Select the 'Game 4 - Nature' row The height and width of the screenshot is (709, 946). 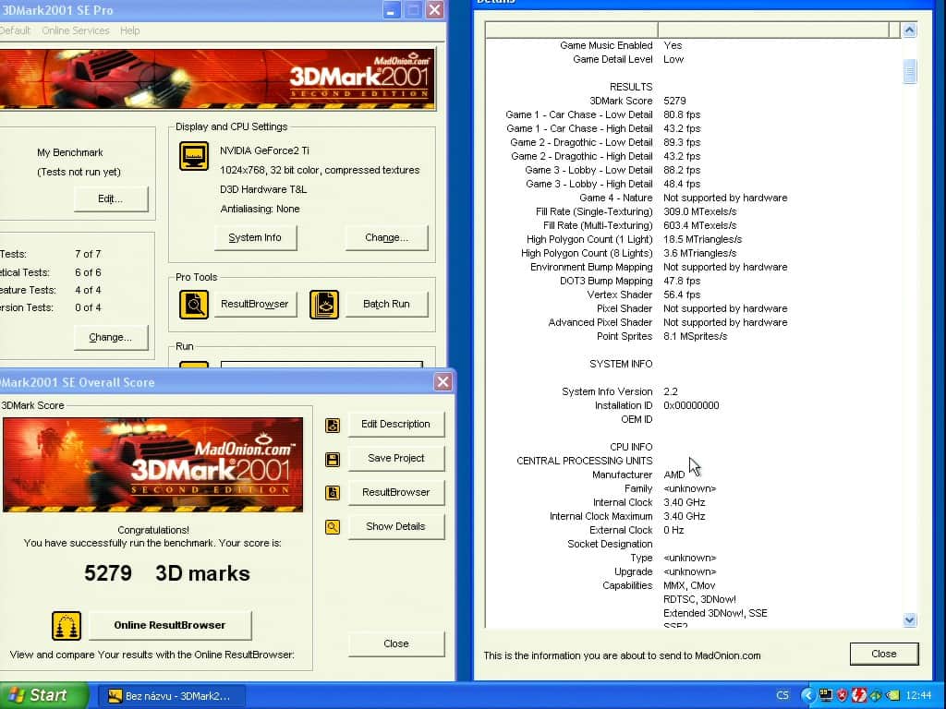(691, 198)
